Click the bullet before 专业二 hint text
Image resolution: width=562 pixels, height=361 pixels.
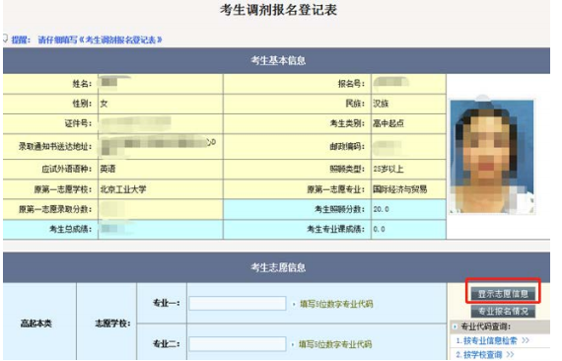pyautogui.click(x=294, y=344)
